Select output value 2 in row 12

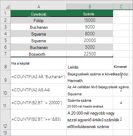tap(121, 119)
